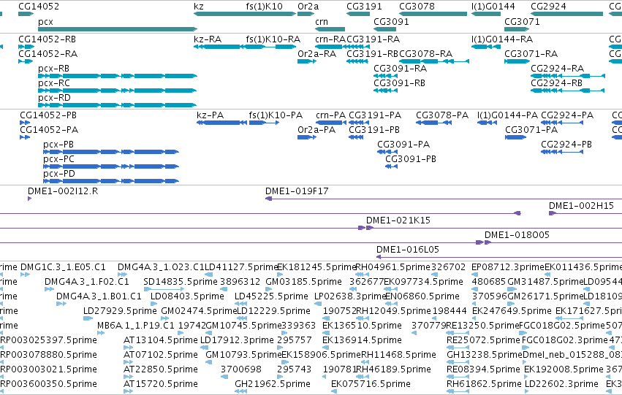Click the CG3071 gene feature
The image size is (622, 395).
(x=517, y=29)
